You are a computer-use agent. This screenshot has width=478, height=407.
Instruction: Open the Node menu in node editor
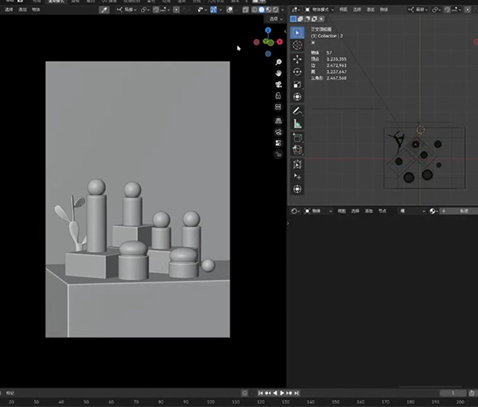[x=382, y=211]
